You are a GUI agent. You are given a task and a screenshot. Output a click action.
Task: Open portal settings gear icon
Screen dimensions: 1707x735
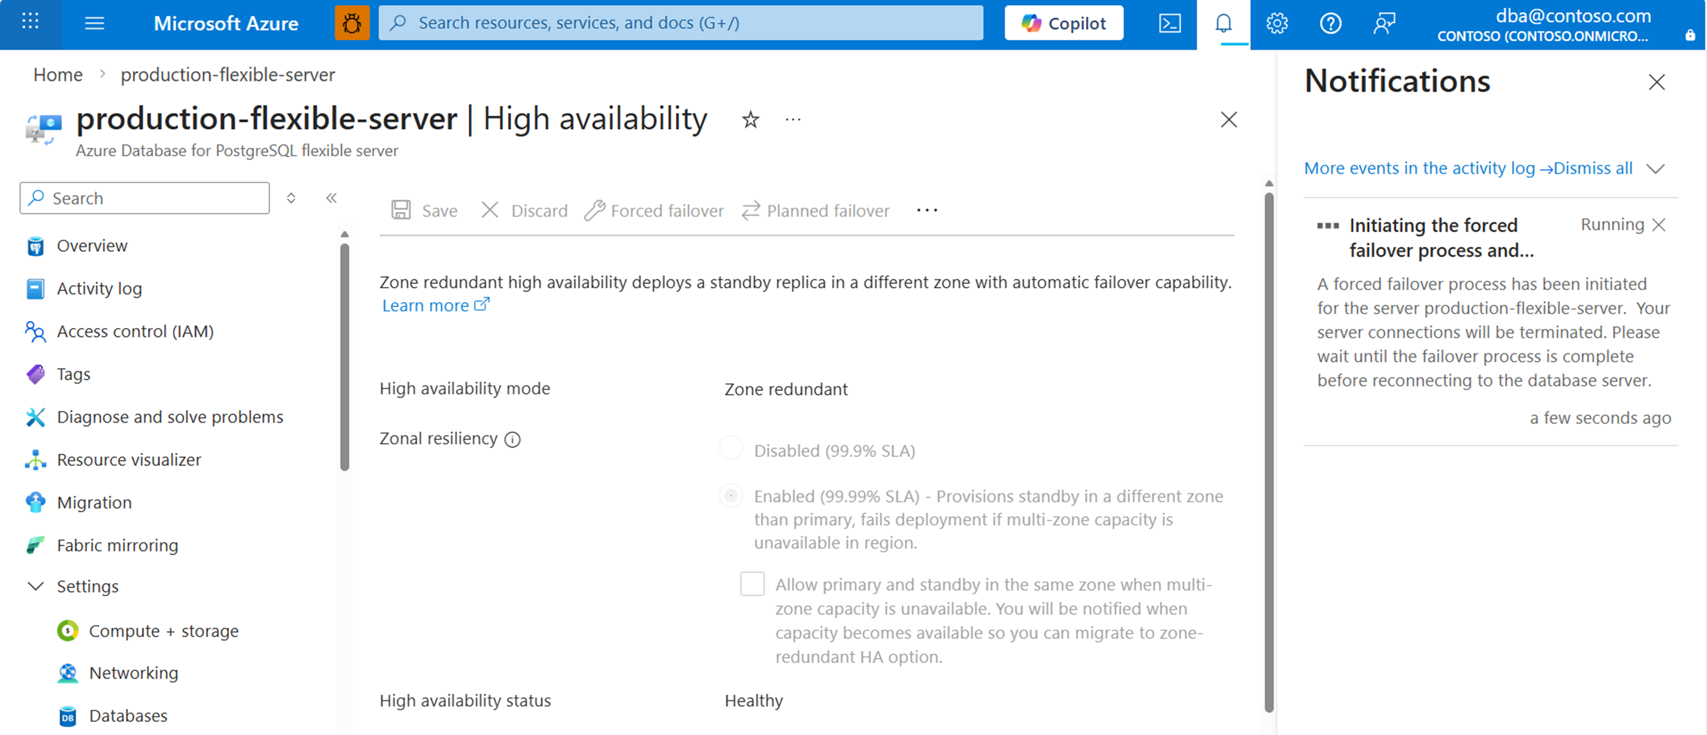(1277, 24)
